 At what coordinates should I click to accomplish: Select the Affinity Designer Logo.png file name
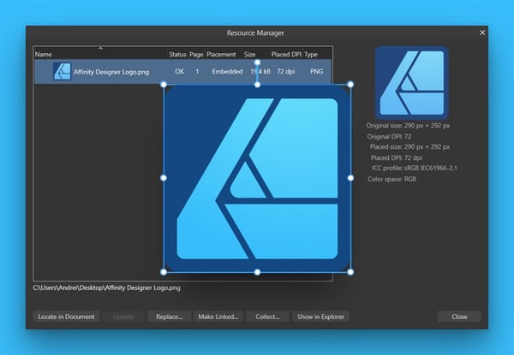click(x=111, y=72)
